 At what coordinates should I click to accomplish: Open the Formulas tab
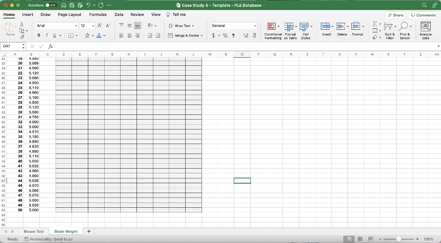[x=98, y=15]
